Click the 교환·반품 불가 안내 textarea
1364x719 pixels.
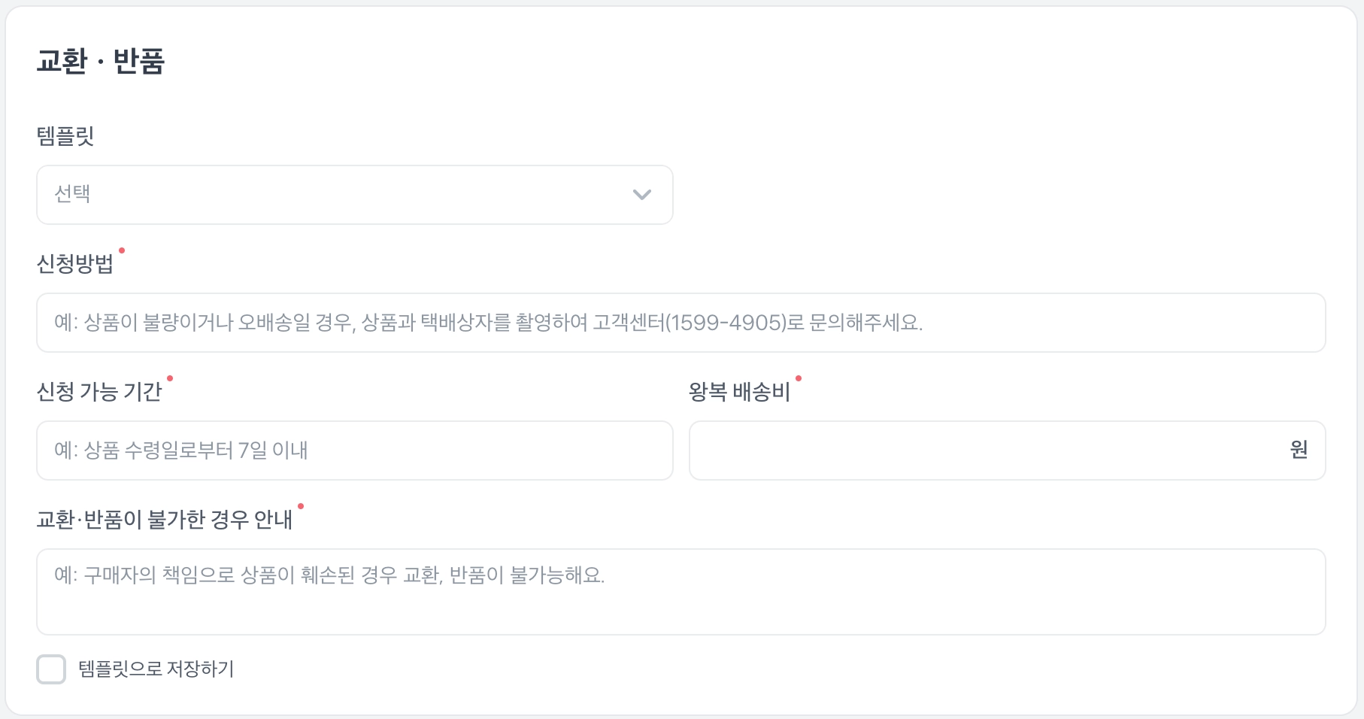(681, 592)
